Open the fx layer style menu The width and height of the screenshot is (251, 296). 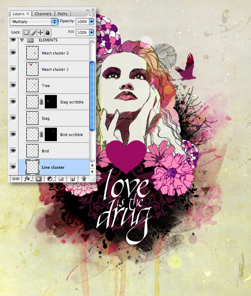coord(27,179)
